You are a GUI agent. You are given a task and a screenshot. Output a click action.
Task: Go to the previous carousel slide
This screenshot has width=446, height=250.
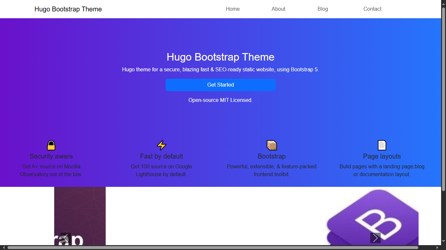tap(66, 238)
